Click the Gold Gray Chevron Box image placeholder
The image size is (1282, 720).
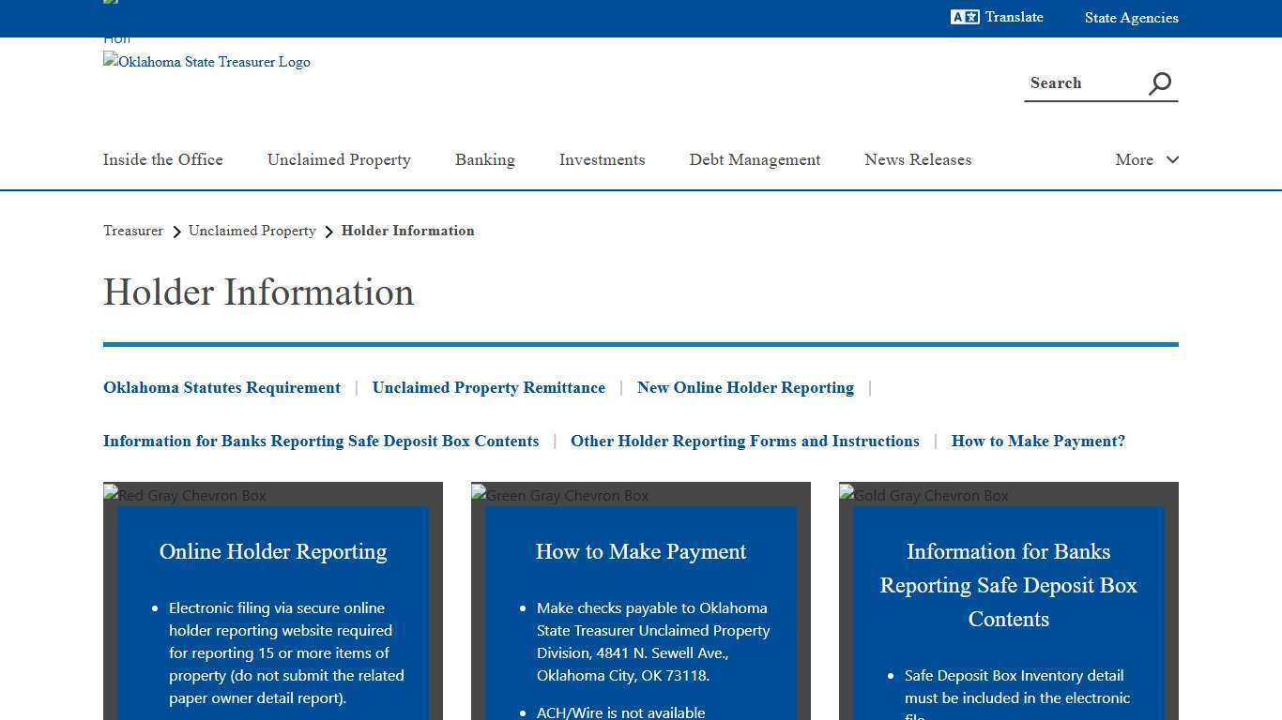point(923,495)
